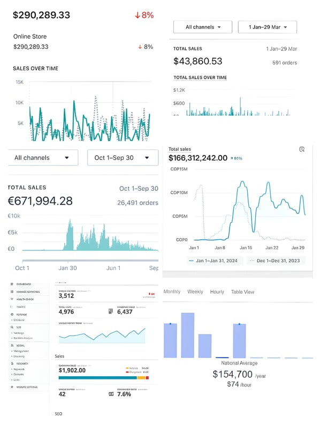Click the icon beside Homepage Views 6,437

click(x=111, y=311)
